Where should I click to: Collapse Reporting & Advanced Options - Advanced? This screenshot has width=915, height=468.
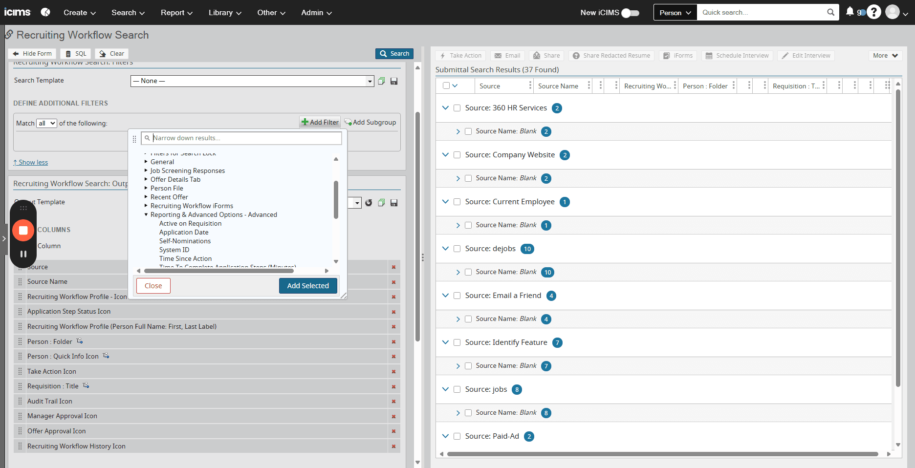[146, 214]
